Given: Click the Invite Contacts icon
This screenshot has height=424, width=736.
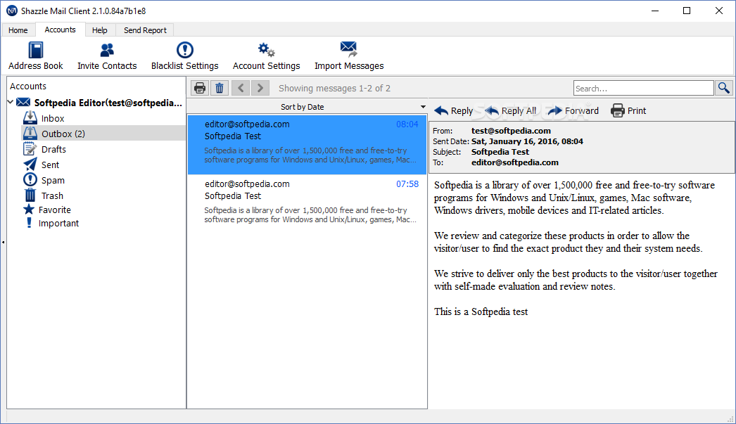Looking at the screenshot, I should click(107, 50).
